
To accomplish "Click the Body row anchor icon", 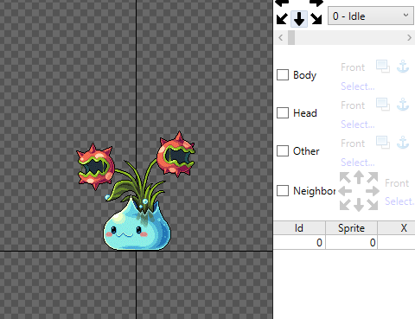I will (403, 67).
